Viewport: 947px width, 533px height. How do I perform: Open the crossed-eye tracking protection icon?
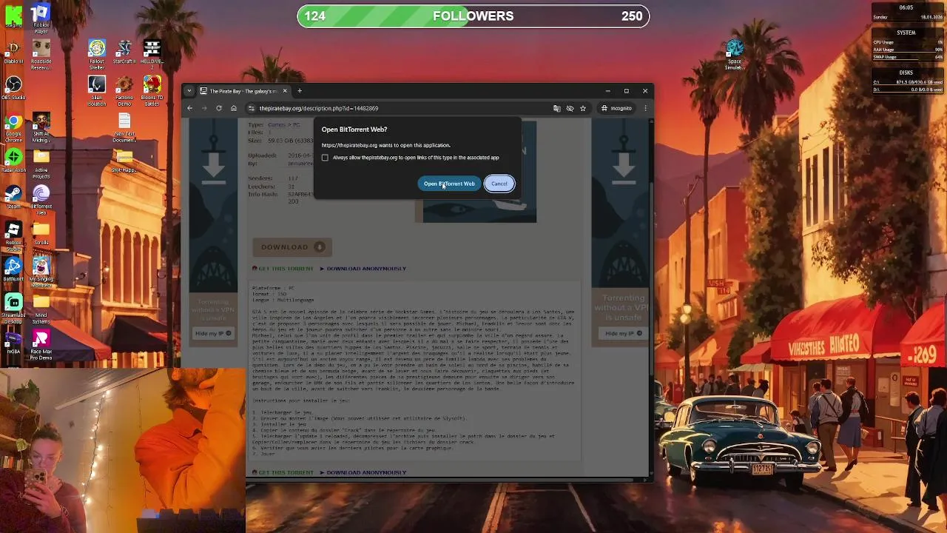pyautogui.click(x=570, y=108)
